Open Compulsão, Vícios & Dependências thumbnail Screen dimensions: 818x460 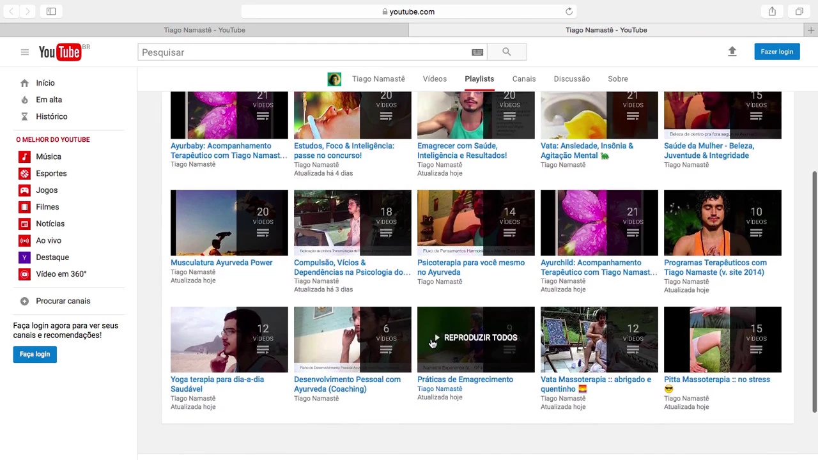(x=353, y=222)
